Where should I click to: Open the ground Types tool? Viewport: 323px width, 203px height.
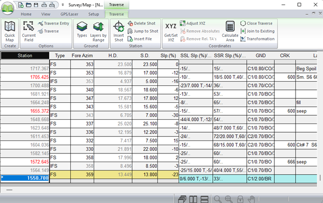82,30
